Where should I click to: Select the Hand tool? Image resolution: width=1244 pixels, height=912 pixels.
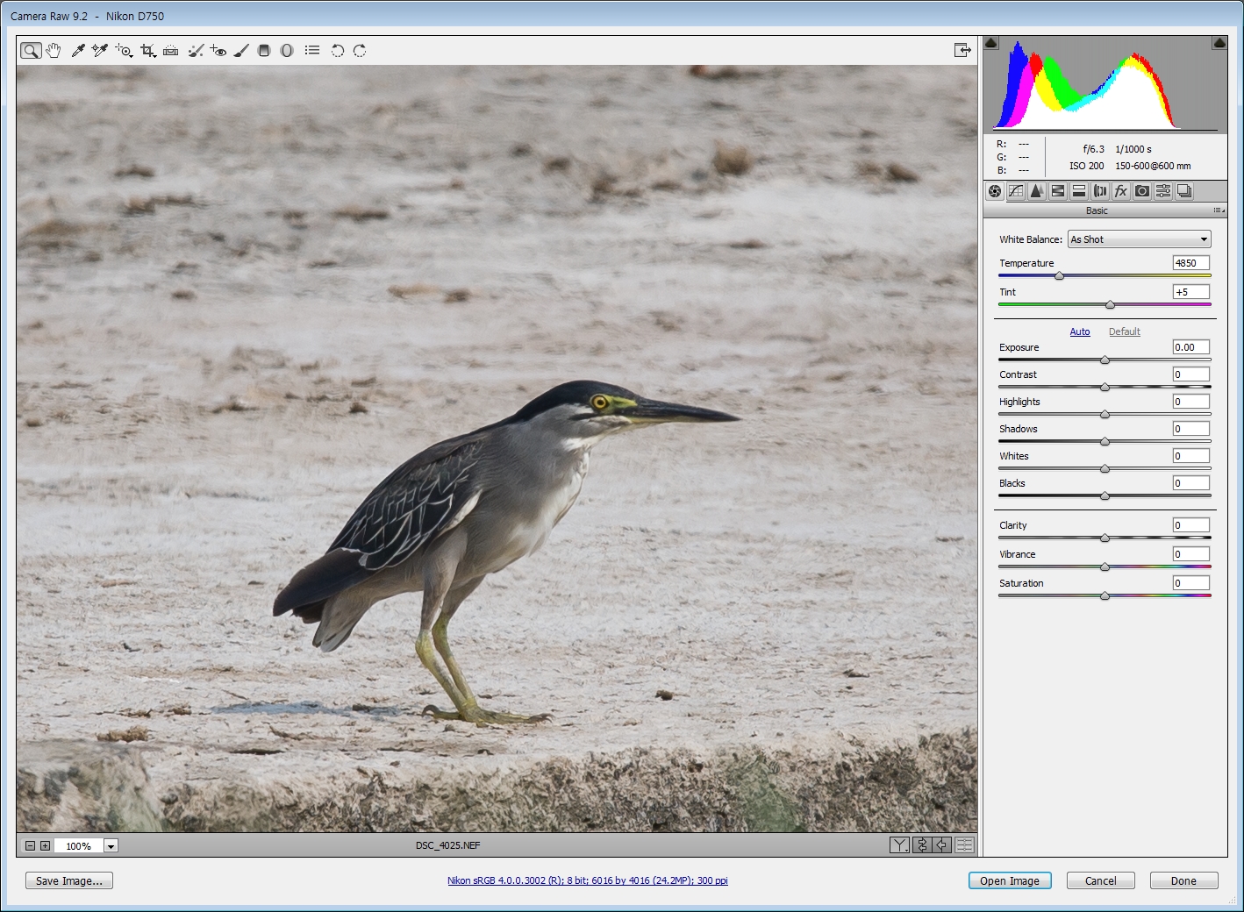(x=54, y=51)
